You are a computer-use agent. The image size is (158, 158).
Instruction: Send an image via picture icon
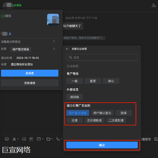point(24,139)
